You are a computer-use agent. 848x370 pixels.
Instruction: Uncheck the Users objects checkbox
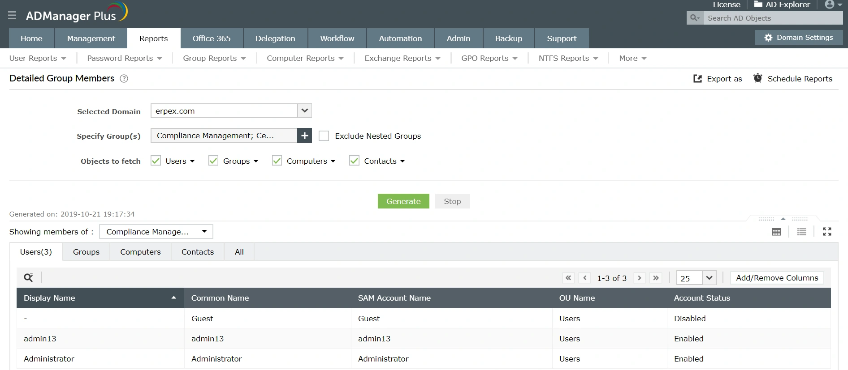click(x=156, y=161)
